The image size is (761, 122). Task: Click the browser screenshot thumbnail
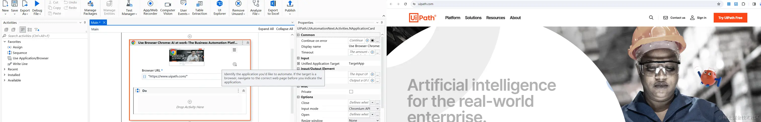(x=186, y=57)
